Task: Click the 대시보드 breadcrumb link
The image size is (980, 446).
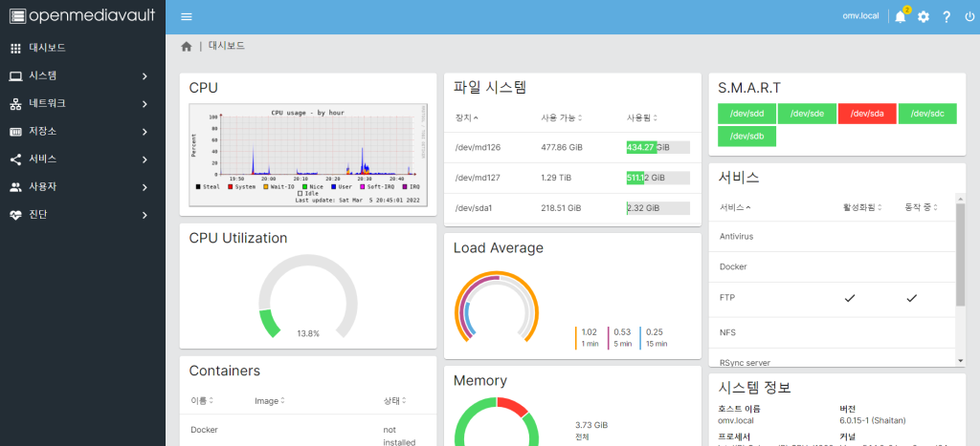Action: pos(226,46)
